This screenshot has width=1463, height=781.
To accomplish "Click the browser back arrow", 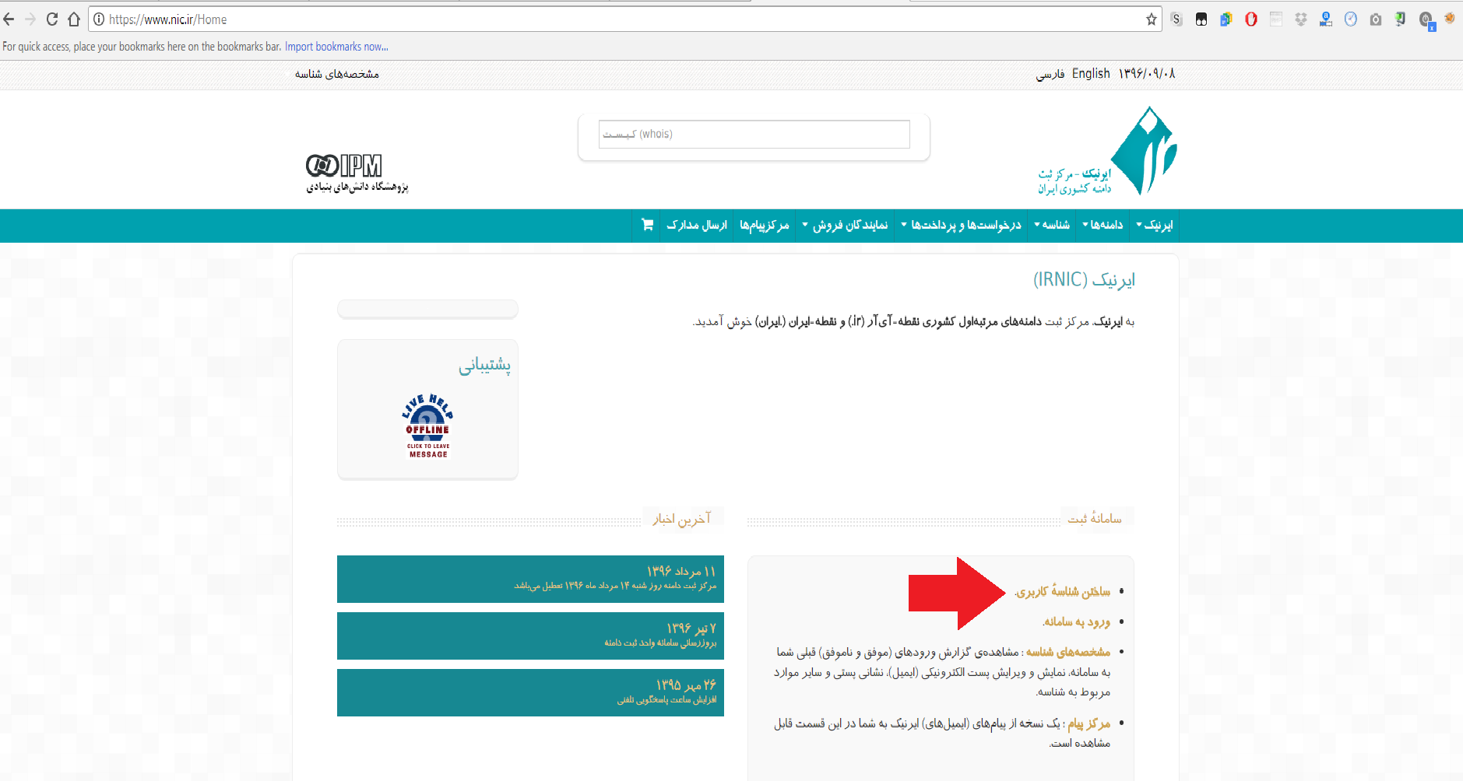I will pos(9,19).
